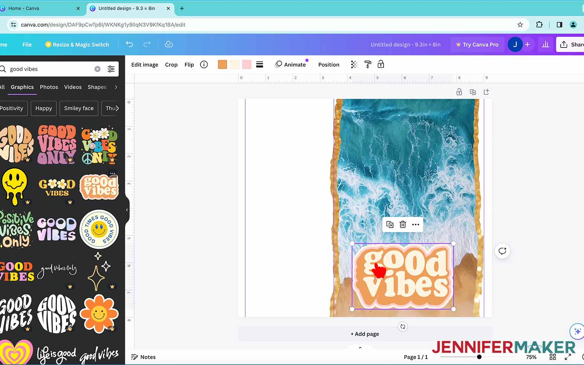Expand page list chevron above footer
Screen dimensions: 584x365
tap(360, 348)
